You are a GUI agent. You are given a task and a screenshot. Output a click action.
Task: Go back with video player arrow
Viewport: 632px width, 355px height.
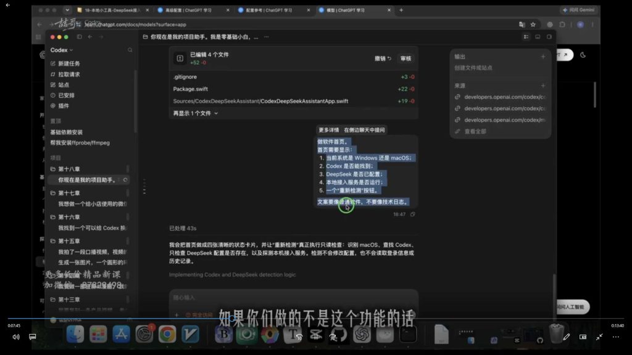(x=7, y=5)
